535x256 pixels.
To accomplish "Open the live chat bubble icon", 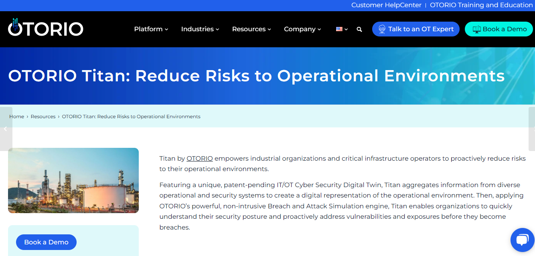I will pyautogui.click(x=522, y=240).
